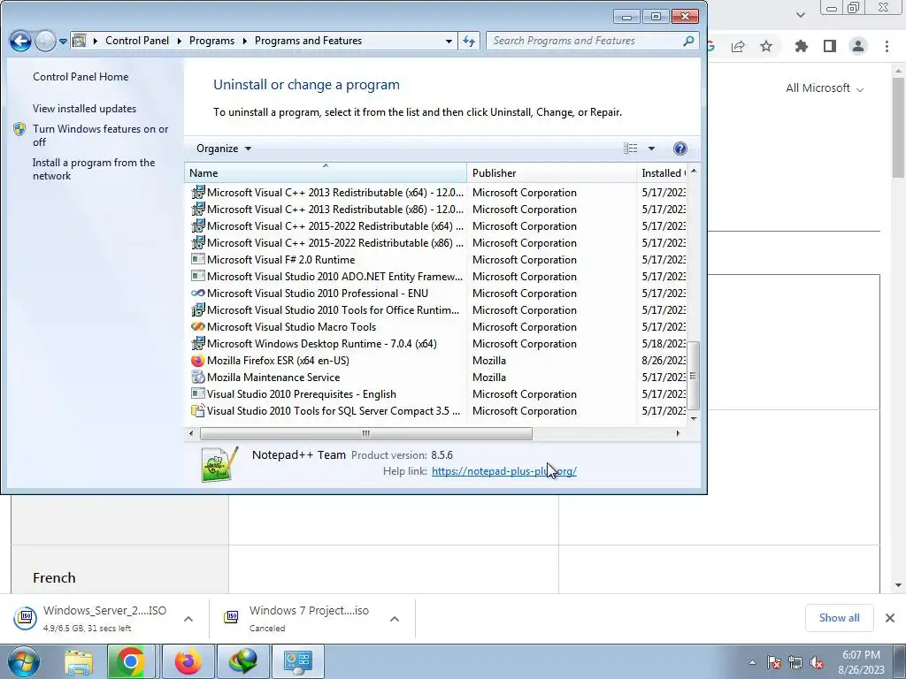Click the 5/18/2023 installed date cell

pos(664,344)
